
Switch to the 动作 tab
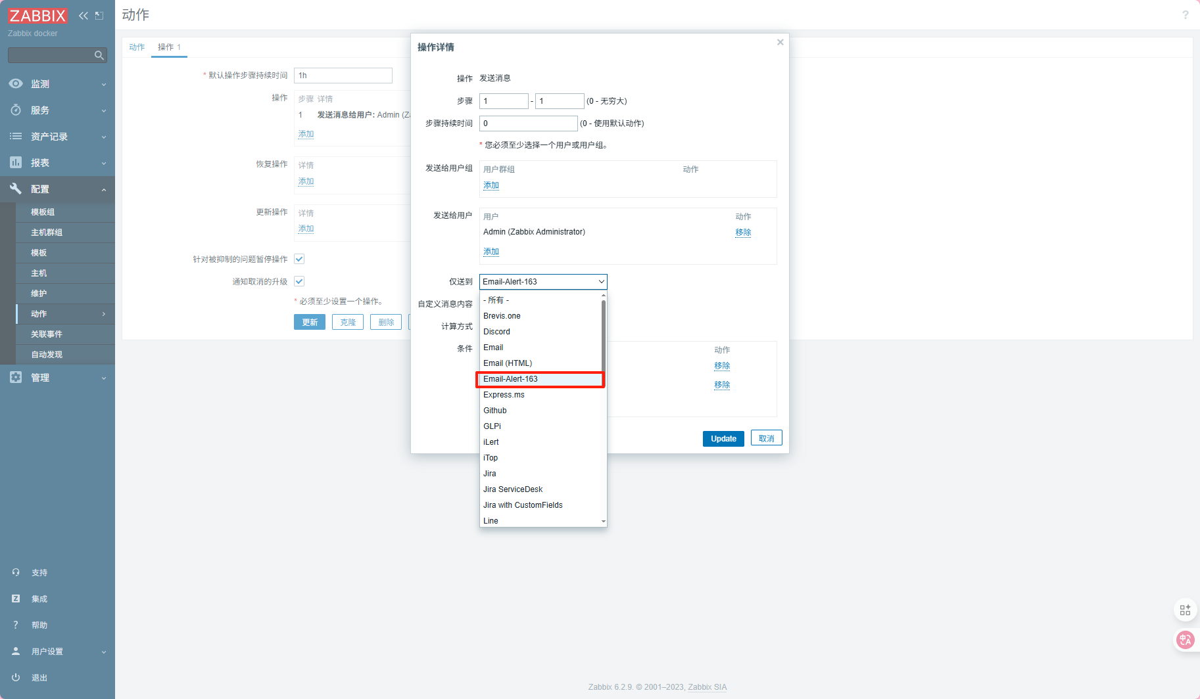click(x=137, y=47)
